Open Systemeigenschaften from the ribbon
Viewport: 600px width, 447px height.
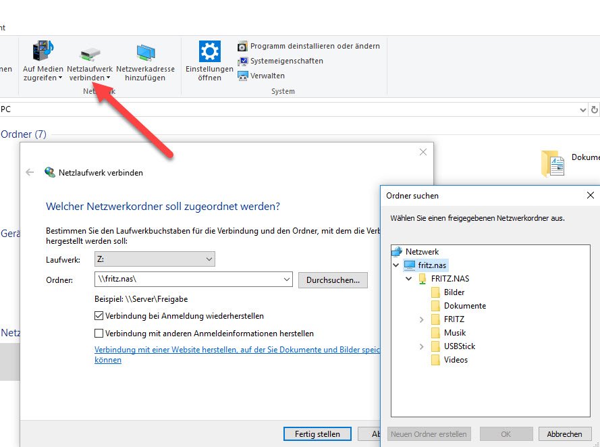[x=280, y=61]
